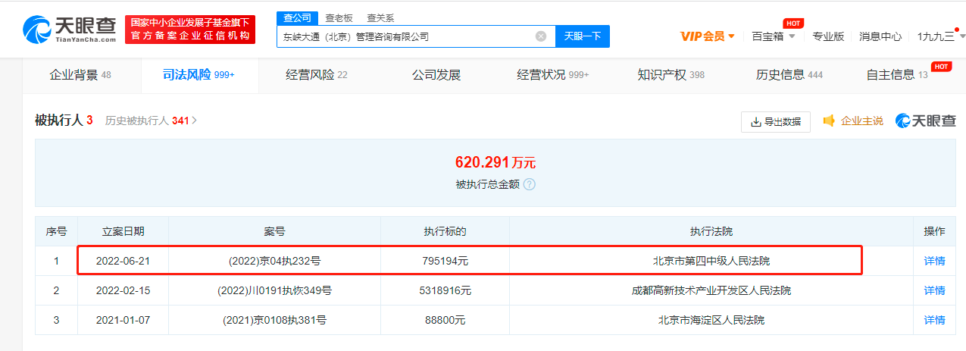Click the 导出数据 button
Viewport: 966px width, 351px height.
(776, 122)
